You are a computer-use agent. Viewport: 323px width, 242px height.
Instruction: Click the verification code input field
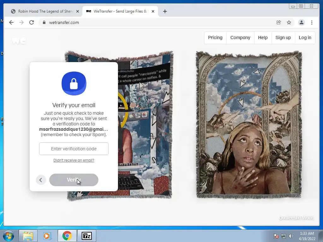pyautogui.click(x=74, y=149)
